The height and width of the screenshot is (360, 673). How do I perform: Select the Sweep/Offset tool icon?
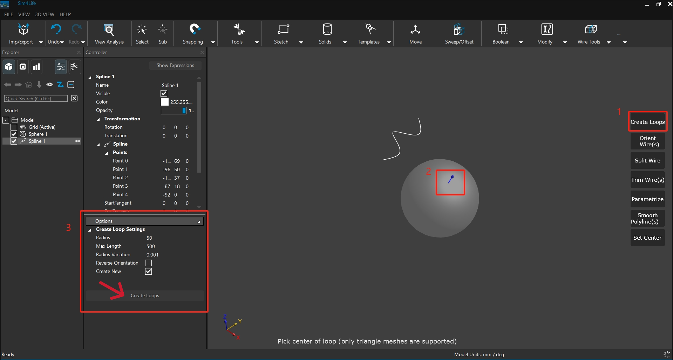click(x=459, y=29)
